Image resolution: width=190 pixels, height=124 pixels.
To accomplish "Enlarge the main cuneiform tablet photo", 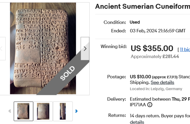I will (x=43, y=48).
